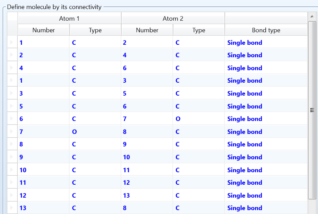
Task: Click the Type header under Atom 2
Action: click(x=198, y=30)
